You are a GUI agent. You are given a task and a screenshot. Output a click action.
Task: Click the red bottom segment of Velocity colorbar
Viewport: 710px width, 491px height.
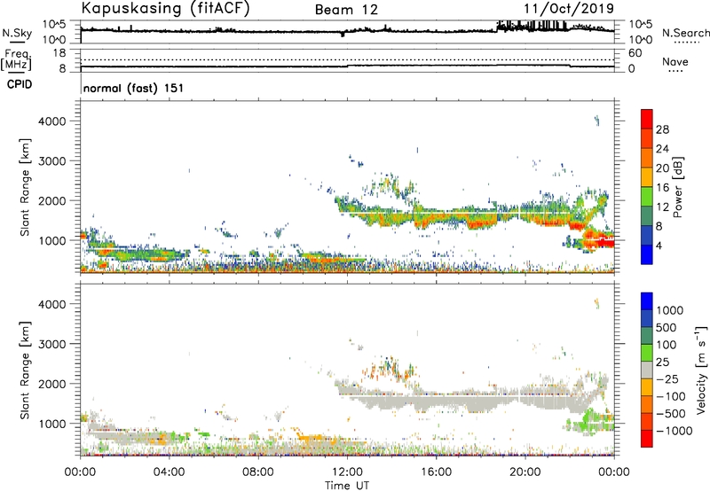point(647,439)
